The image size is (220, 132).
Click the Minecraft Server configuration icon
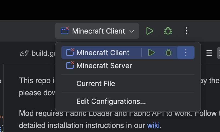(x=70, y=65)
